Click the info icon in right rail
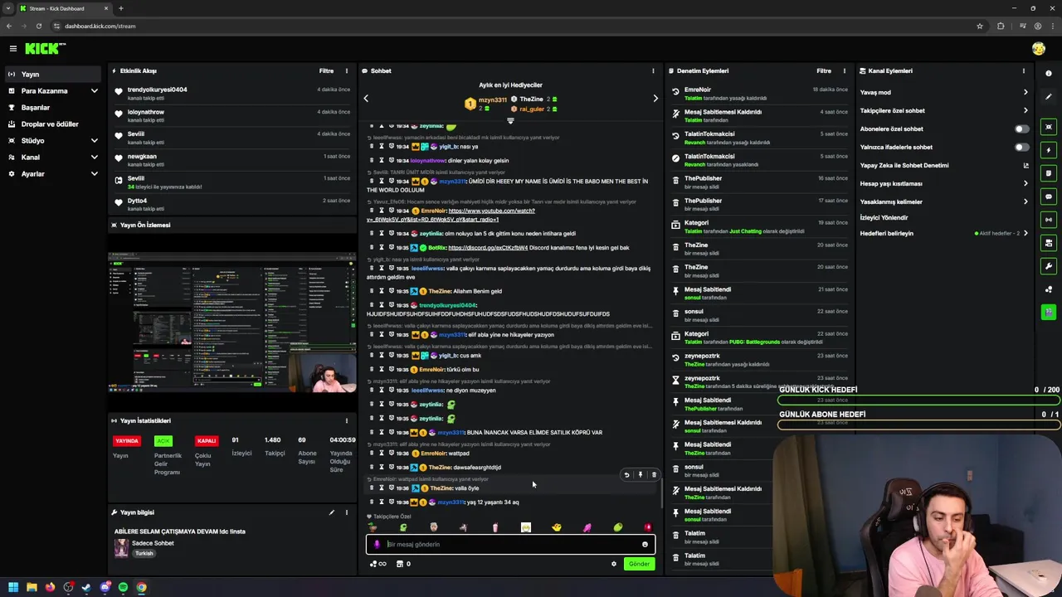Screen dimensions: 1062x597 coord(1049,74)
